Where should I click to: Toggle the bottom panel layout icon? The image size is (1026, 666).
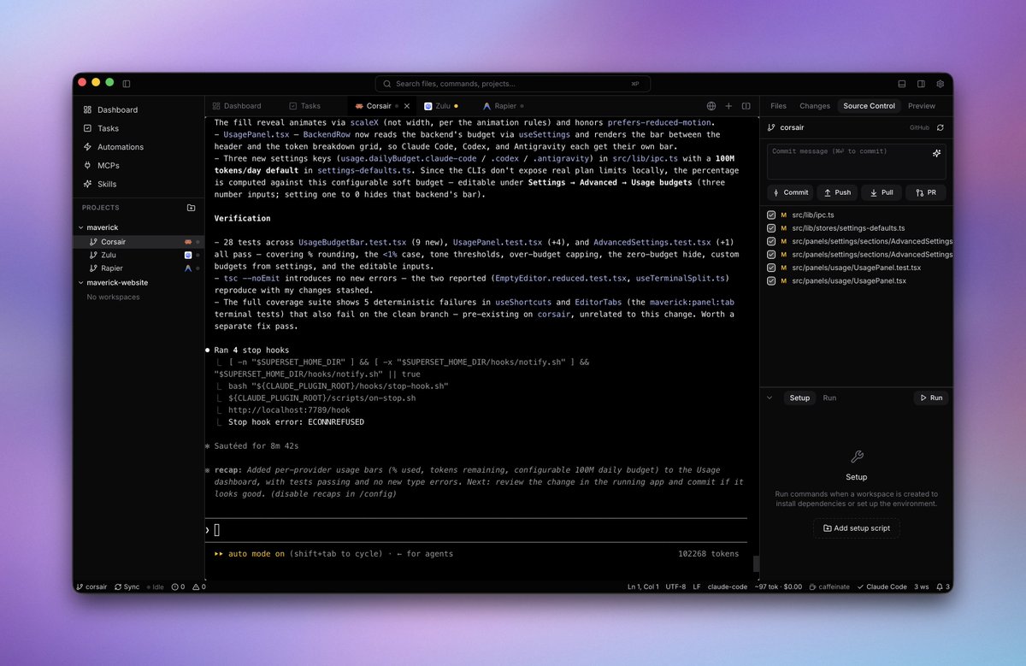click(902, 84)
